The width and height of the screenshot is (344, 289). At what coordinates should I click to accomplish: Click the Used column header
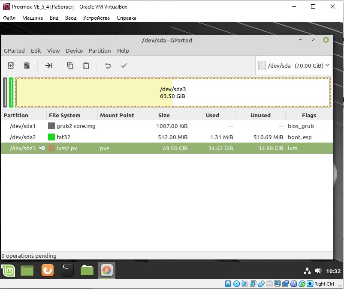[212, 115]
